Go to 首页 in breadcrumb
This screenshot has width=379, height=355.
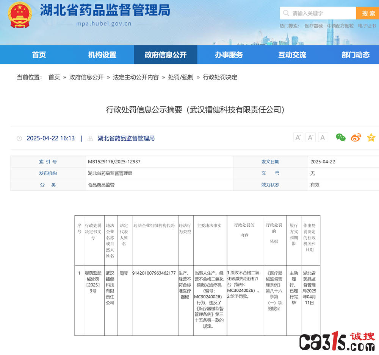pos(54,77)
